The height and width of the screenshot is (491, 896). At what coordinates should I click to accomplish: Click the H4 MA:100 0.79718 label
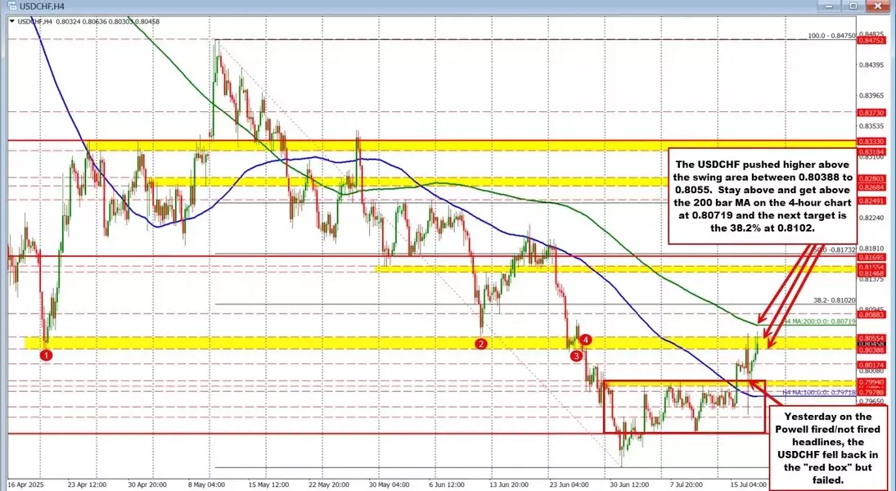pos(821,393)
